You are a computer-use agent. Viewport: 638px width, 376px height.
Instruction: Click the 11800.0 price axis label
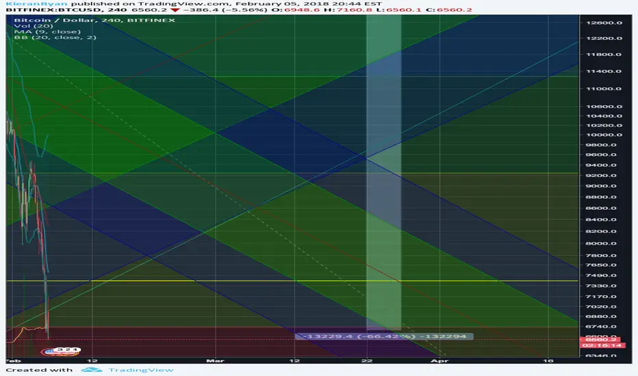[604, 55]
